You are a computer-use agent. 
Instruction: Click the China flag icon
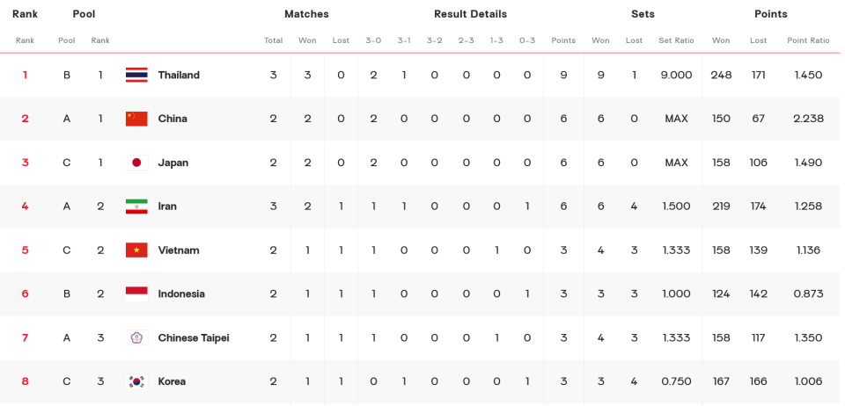pyautogui.click(x=137, y=119)
